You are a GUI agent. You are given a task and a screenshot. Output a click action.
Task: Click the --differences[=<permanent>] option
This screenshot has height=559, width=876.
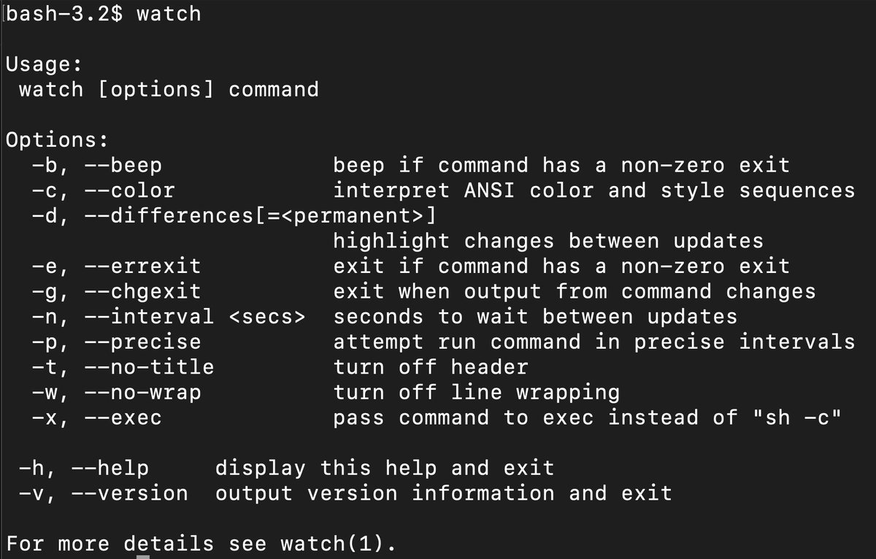point(259,215)
